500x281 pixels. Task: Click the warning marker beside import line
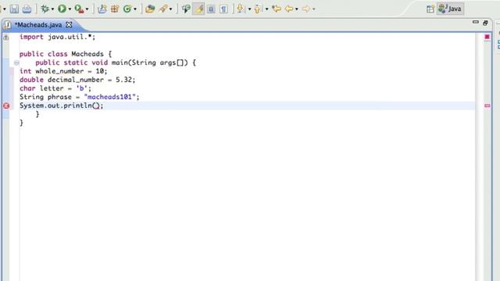pyautogui.click(x=6, y=37)
